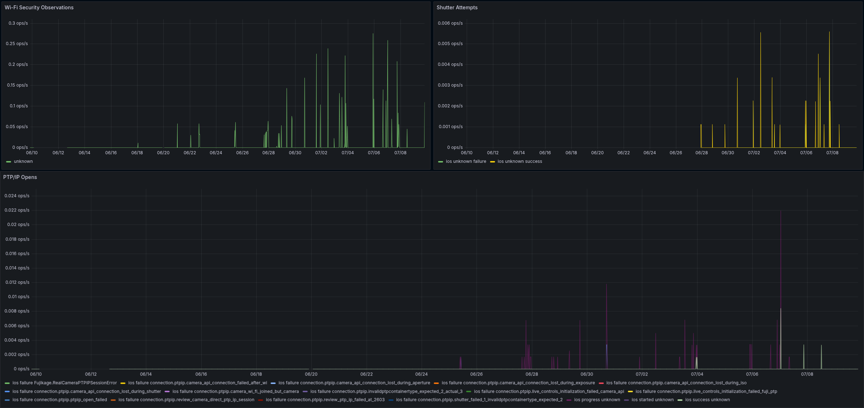Select 'shutter_failed_1_invalidptpcontainertype_expected_2' legend entry
Screen dimensions: 864x408
[x=479, y=400]
